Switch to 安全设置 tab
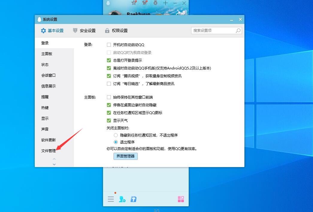Viewport: 313px width, 212px height. tap(84, 31)
